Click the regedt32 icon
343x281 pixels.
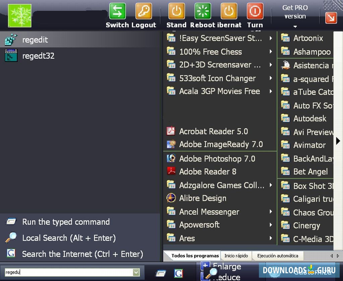[11, 56]
